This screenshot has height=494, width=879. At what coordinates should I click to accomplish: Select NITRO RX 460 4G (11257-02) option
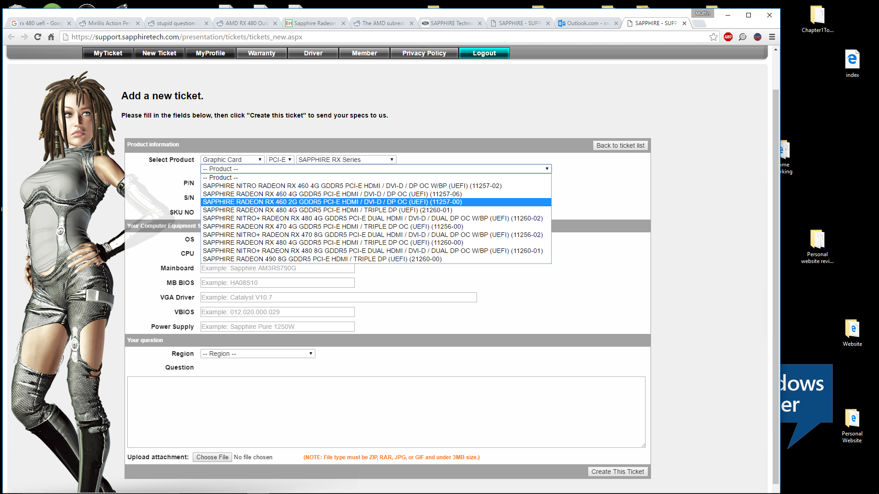376,186
